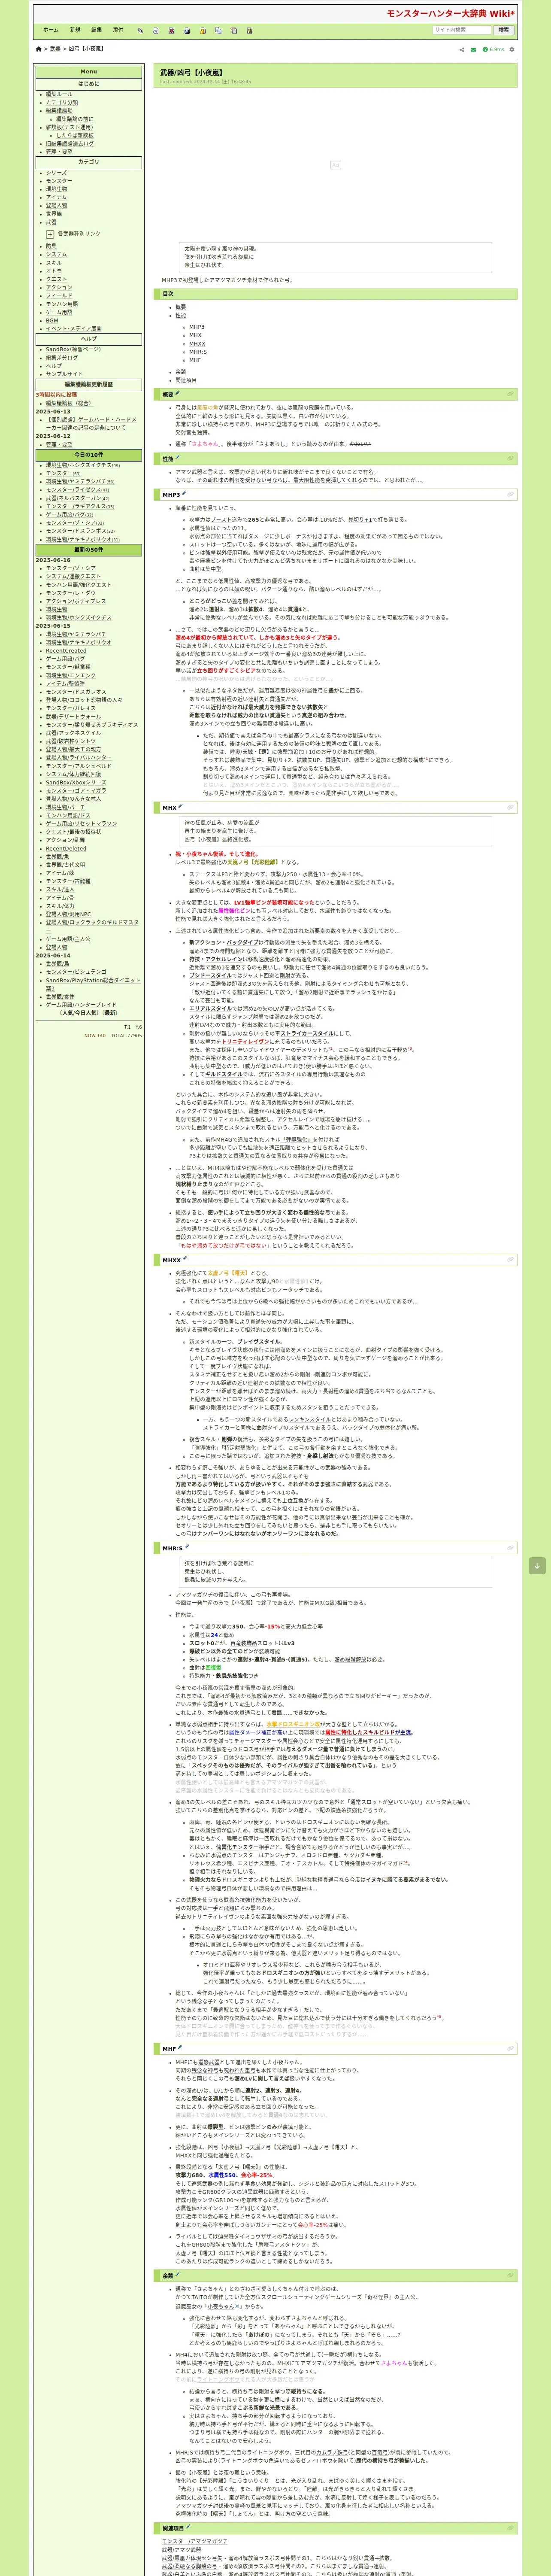Open モンスター category in sidebar
551x2576 pixels.
pos(58,181)
